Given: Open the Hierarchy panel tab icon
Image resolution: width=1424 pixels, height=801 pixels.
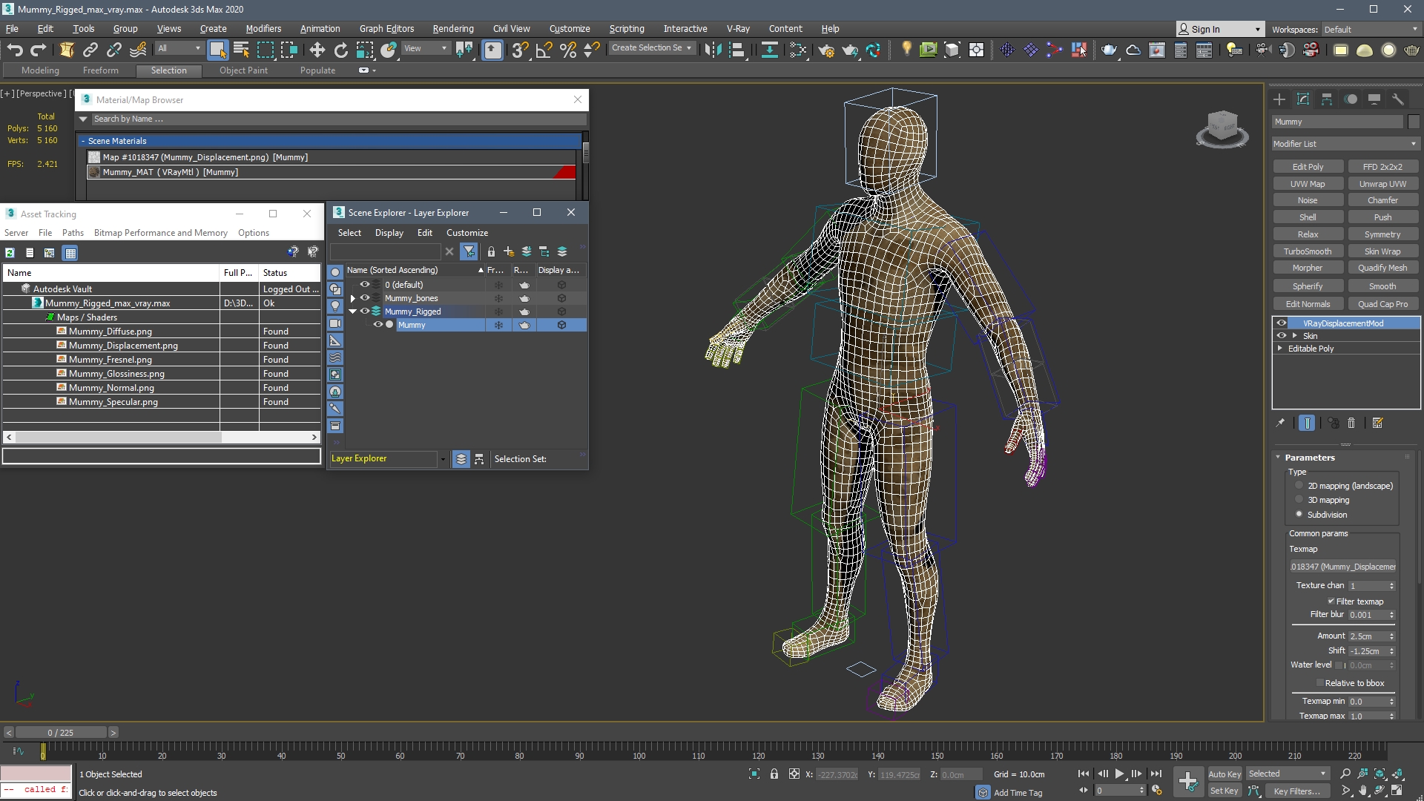Looking at the screenshot, I should (1327, 99).
